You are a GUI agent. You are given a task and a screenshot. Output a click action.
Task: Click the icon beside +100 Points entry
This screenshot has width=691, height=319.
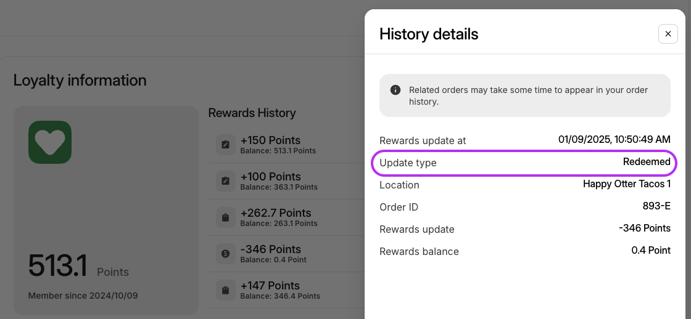[225, 181]
